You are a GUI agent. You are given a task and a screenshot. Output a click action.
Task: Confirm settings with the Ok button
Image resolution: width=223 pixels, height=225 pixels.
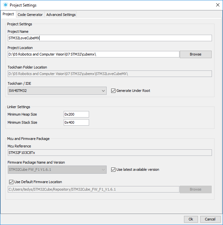coord(191,219)
